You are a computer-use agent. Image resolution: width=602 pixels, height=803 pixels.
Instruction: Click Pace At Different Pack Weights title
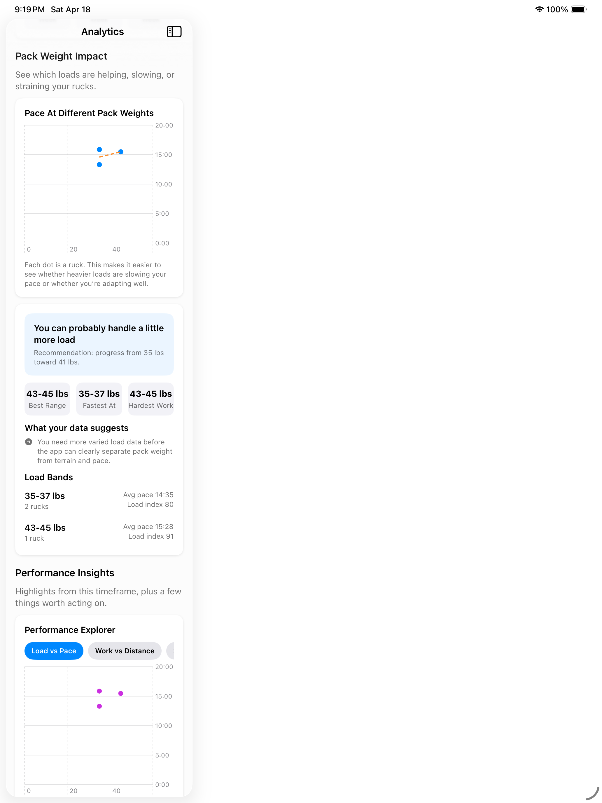point(89,113)
